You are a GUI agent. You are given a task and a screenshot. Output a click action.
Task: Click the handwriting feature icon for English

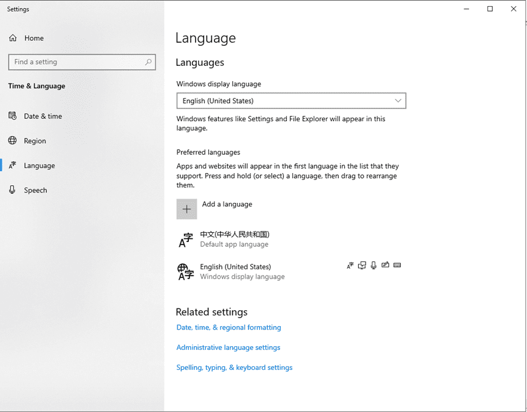[x=385, y=266]
